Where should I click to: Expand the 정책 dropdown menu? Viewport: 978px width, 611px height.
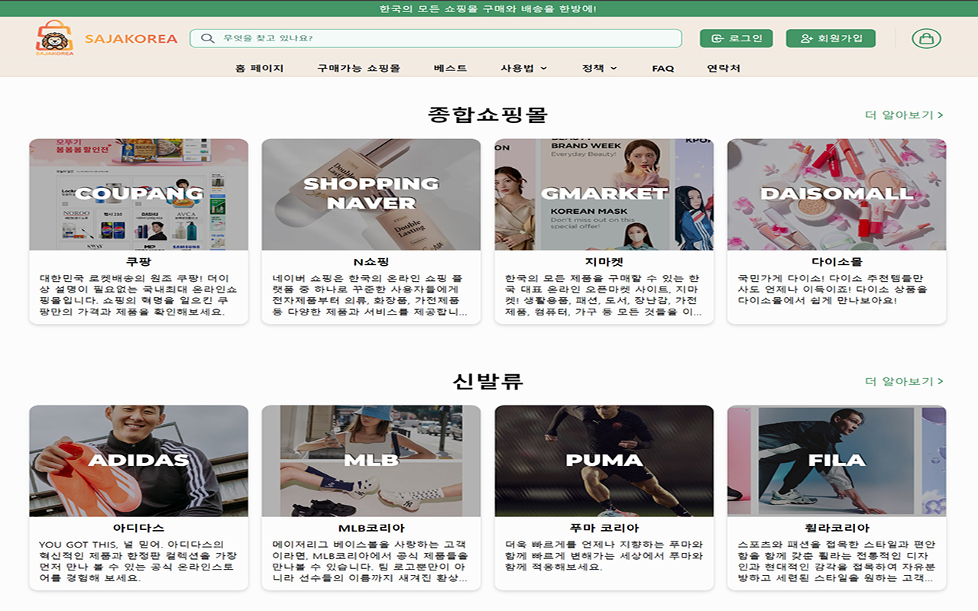600,68
